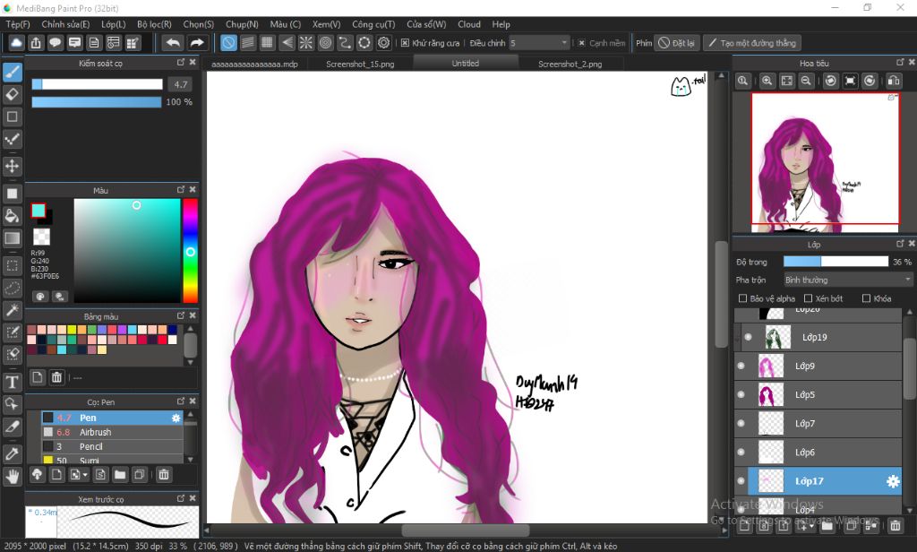This screenshot has height=552, width=917.
Task: Open the Pha trộn blend mode dropdown
Action: (848, 280)
